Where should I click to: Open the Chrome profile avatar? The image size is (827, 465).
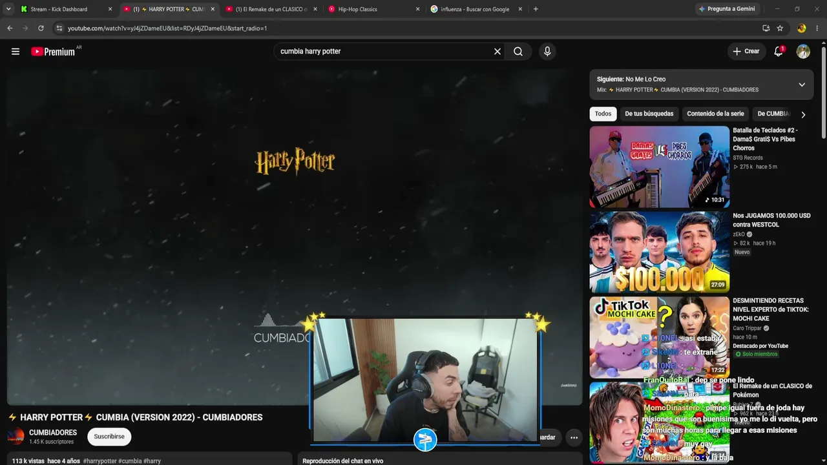[802, 28]
